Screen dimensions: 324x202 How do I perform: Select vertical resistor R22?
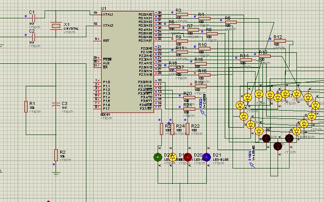click(x=188, y=129)
